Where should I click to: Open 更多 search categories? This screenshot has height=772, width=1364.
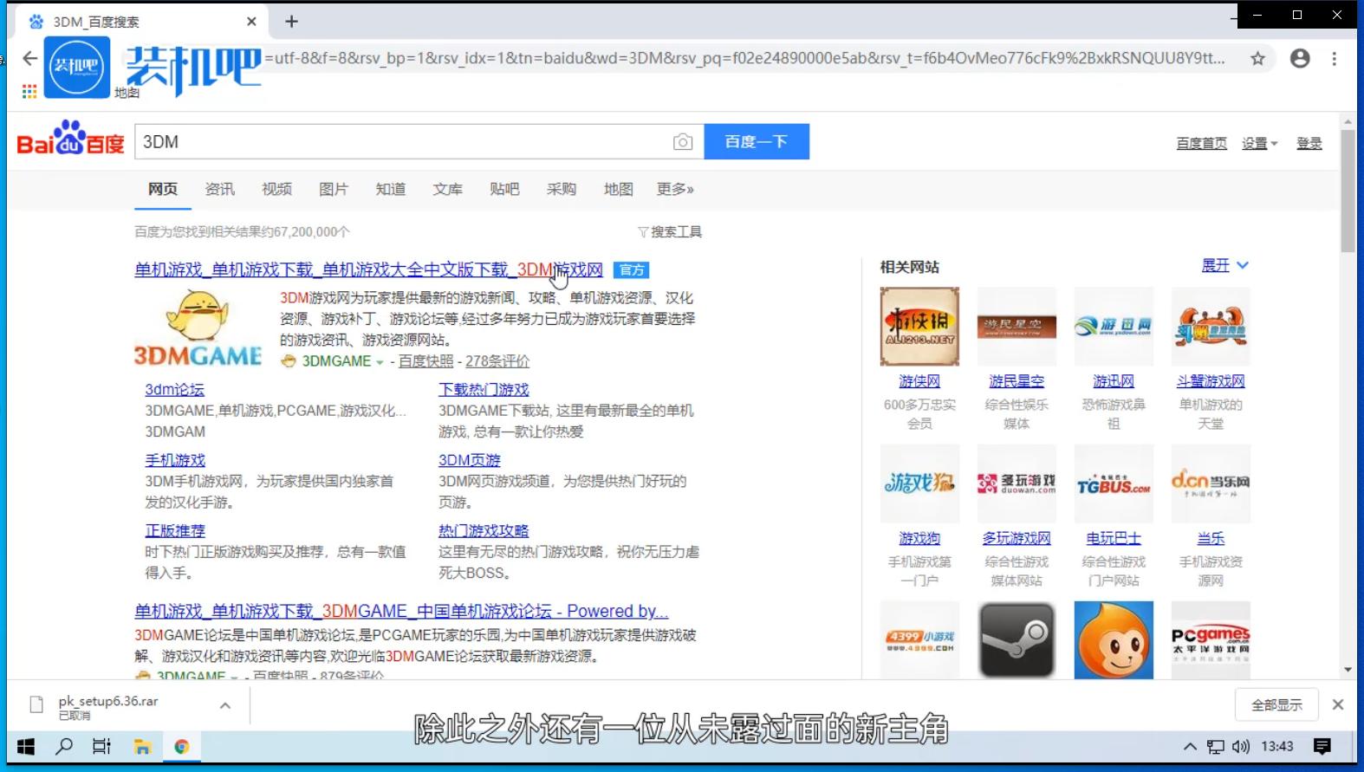(674, 189)
